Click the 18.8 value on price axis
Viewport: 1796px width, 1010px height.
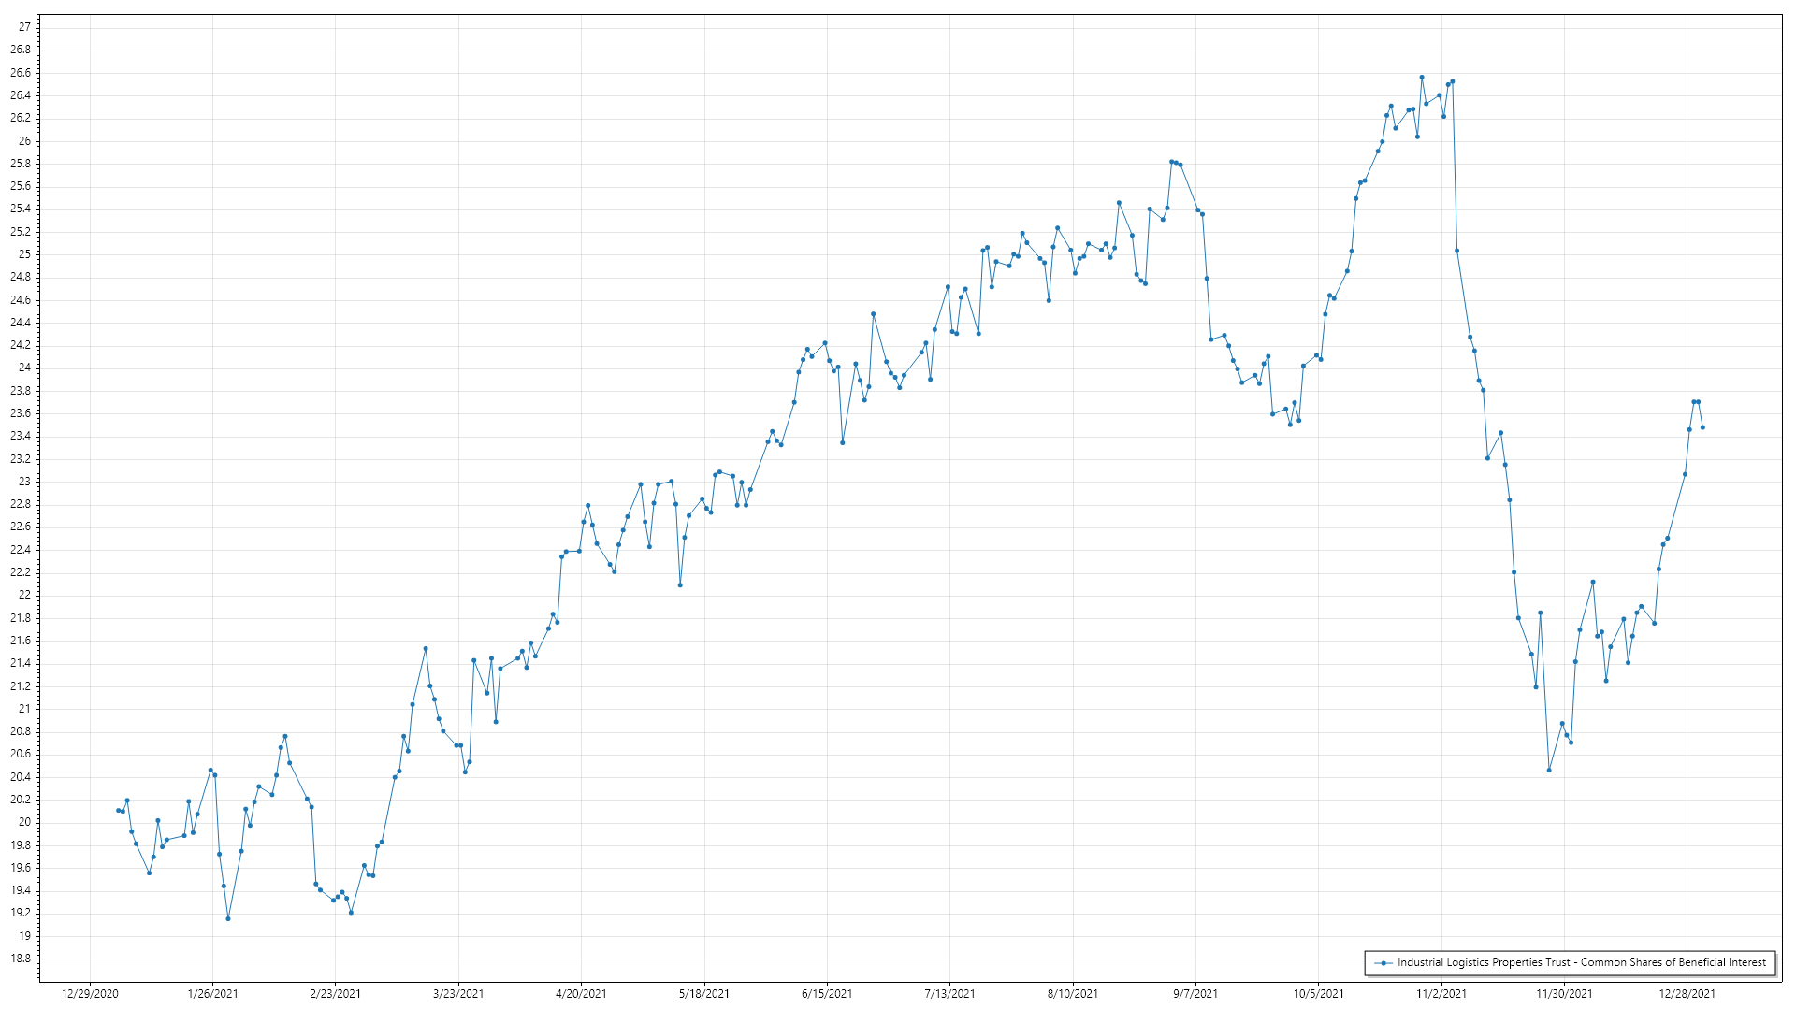click(21, 959)
